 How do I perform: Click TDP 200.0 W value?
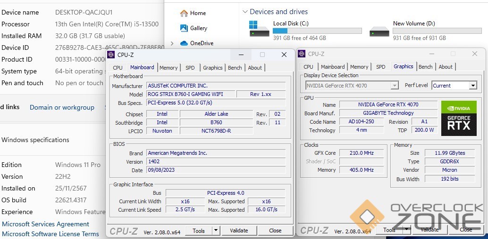[424, 130]
